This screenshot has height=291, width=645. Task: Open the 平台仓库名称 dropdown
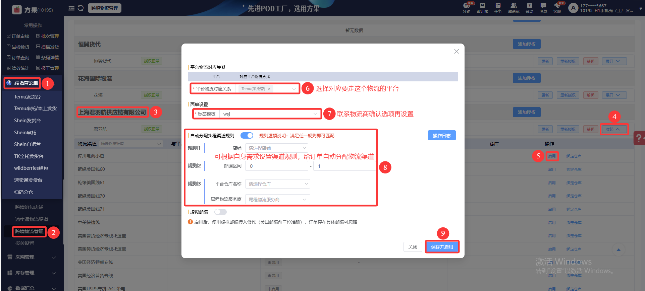277,184
